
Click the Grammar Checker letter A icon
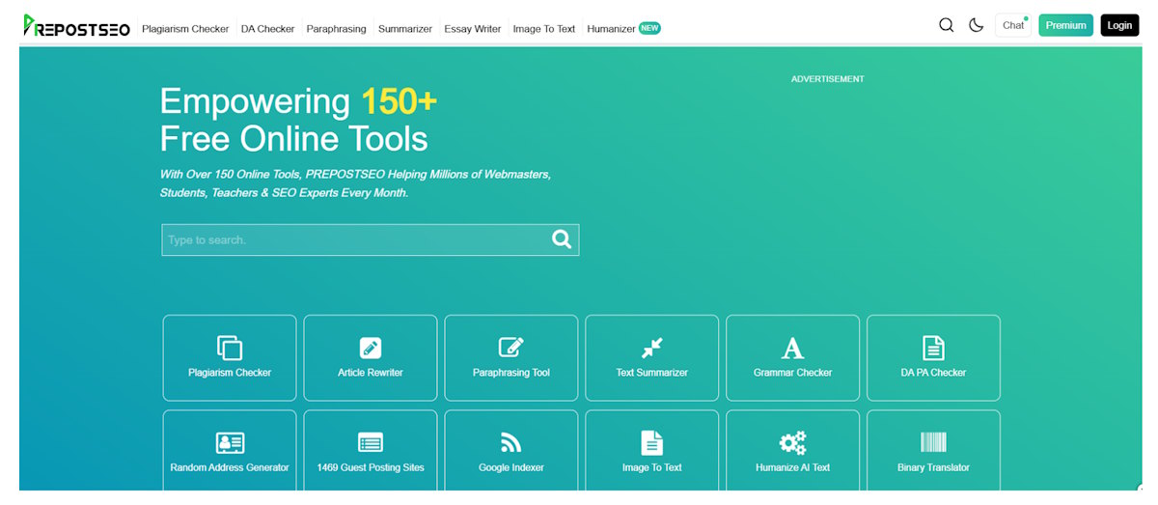pyautogui.click(x=792, y=348)
